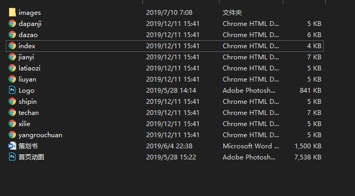Select the index file name
355x196 pixels.
(27, 46)
